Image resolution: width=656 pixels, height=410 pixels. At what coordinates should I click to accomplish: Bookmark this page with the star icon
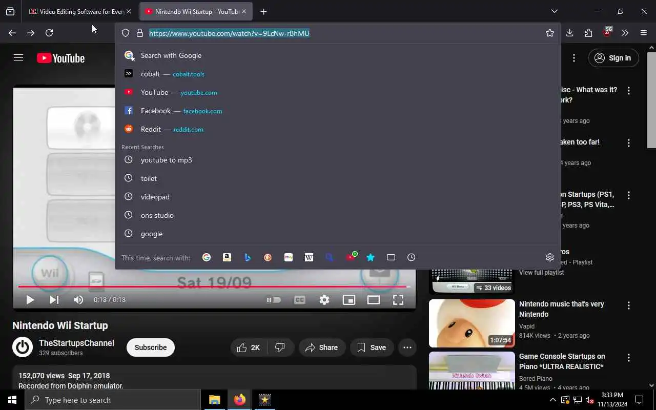pyautogui.click(x=550, y=33)
